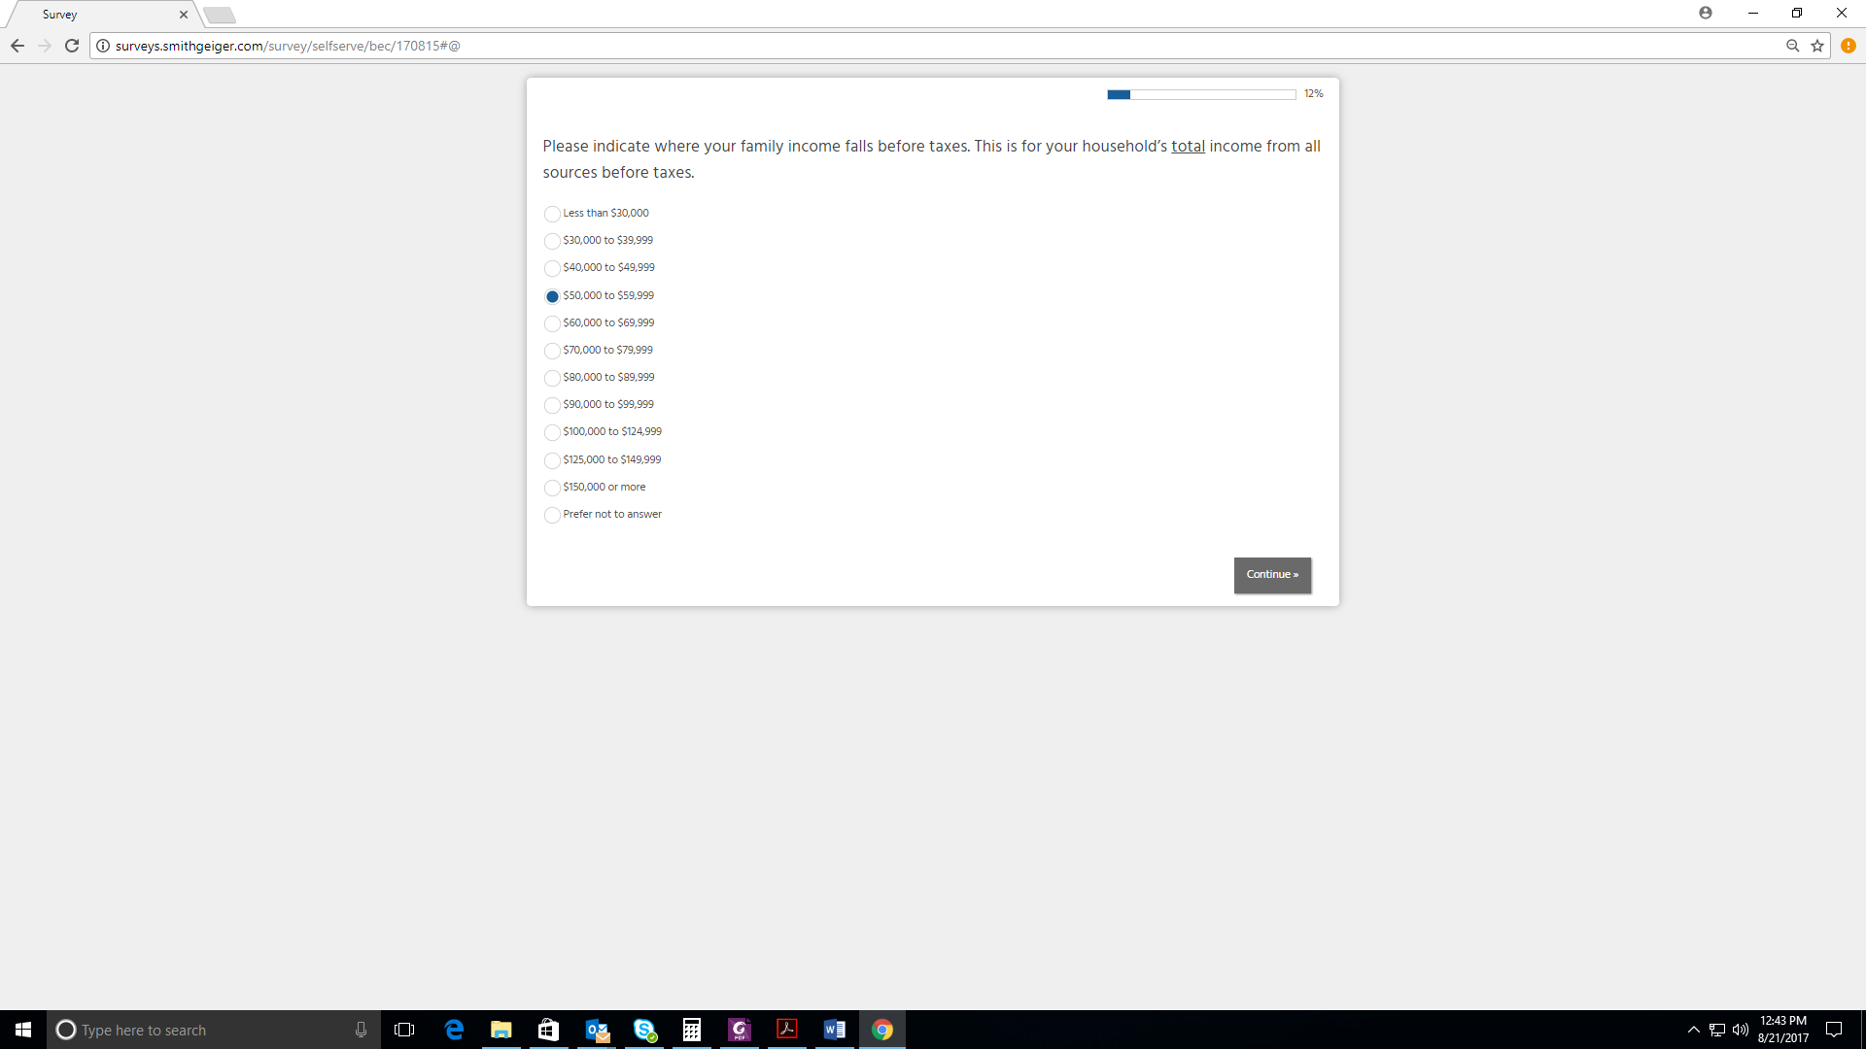
Task: Choose Prefer not to answer
Action: click(x=552, y=515)
